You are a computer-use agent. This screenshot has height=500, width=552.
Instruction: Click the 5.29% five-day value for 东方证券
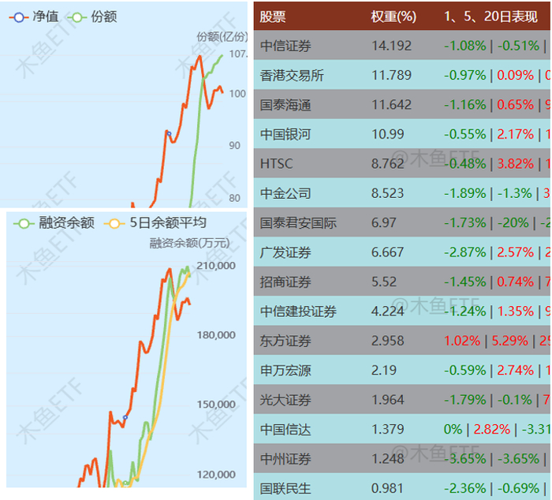click(509, 341)
